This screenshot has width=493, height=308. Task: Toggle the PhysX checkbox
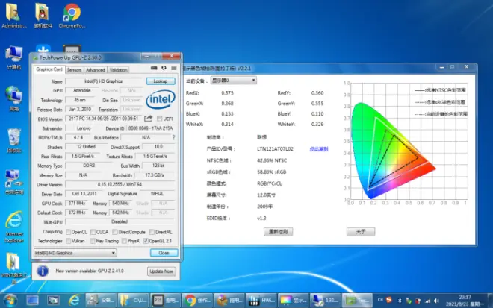coord(124,241)
